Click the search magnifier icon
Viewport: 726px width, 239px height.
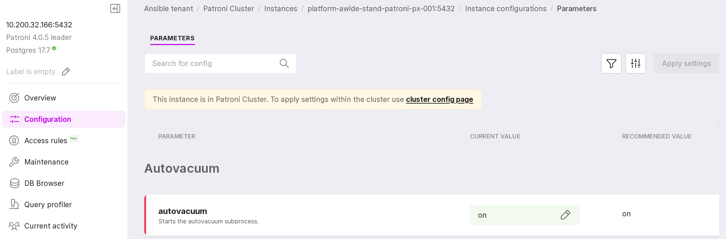[x=284, y=64]
